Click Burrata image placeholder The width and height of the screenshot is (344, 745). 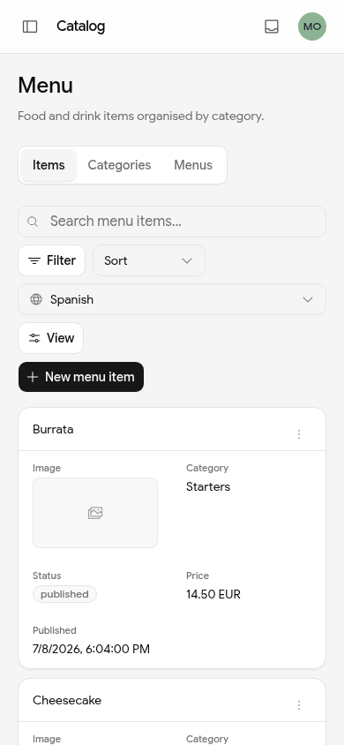click(x=95, y=513)
